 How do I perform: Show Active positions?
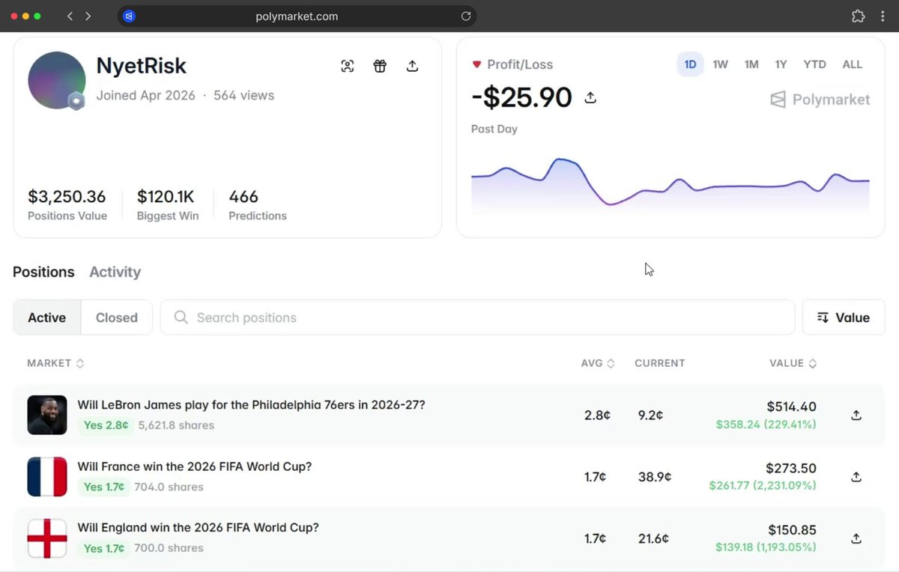pyautogui.click(x=47, y=317)
